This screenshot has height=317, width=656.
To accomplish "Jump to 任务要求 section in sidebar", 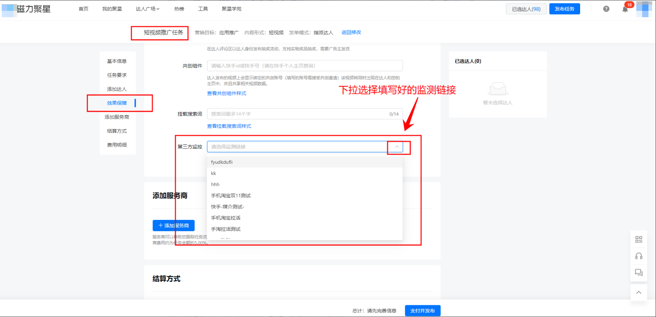I will (x=117, y=75).
